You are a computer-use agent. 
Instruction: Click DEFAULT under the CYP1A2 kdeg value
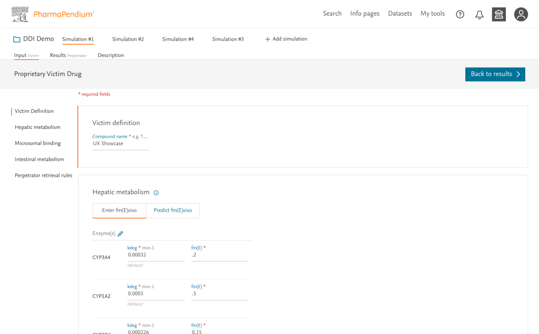[135, 304]
